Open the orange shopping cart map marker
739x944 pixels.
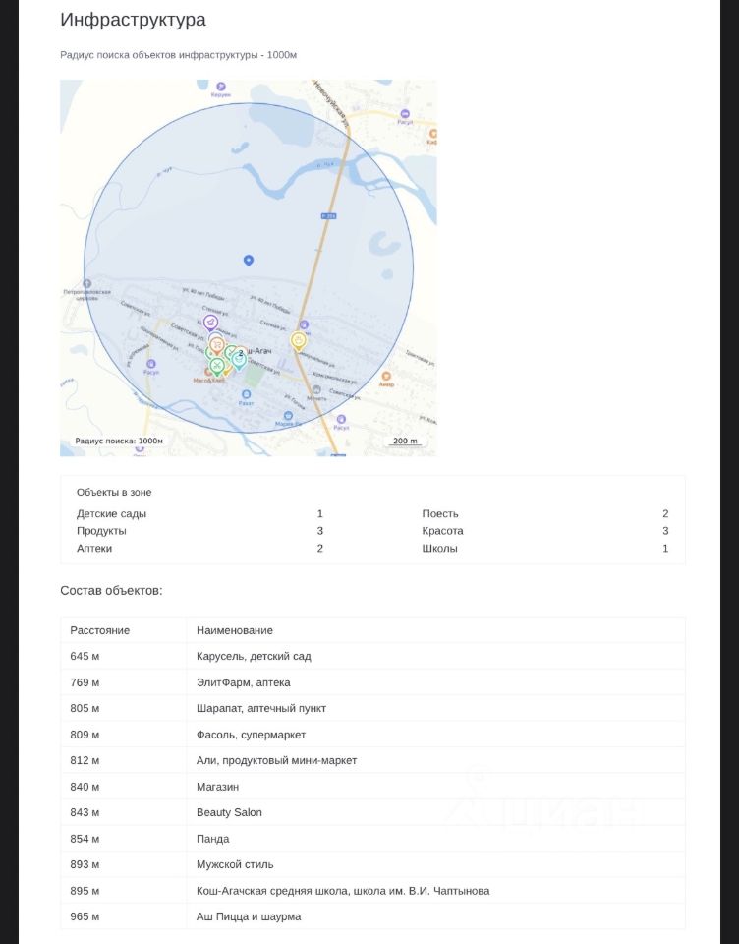click(x=217, y=345)
